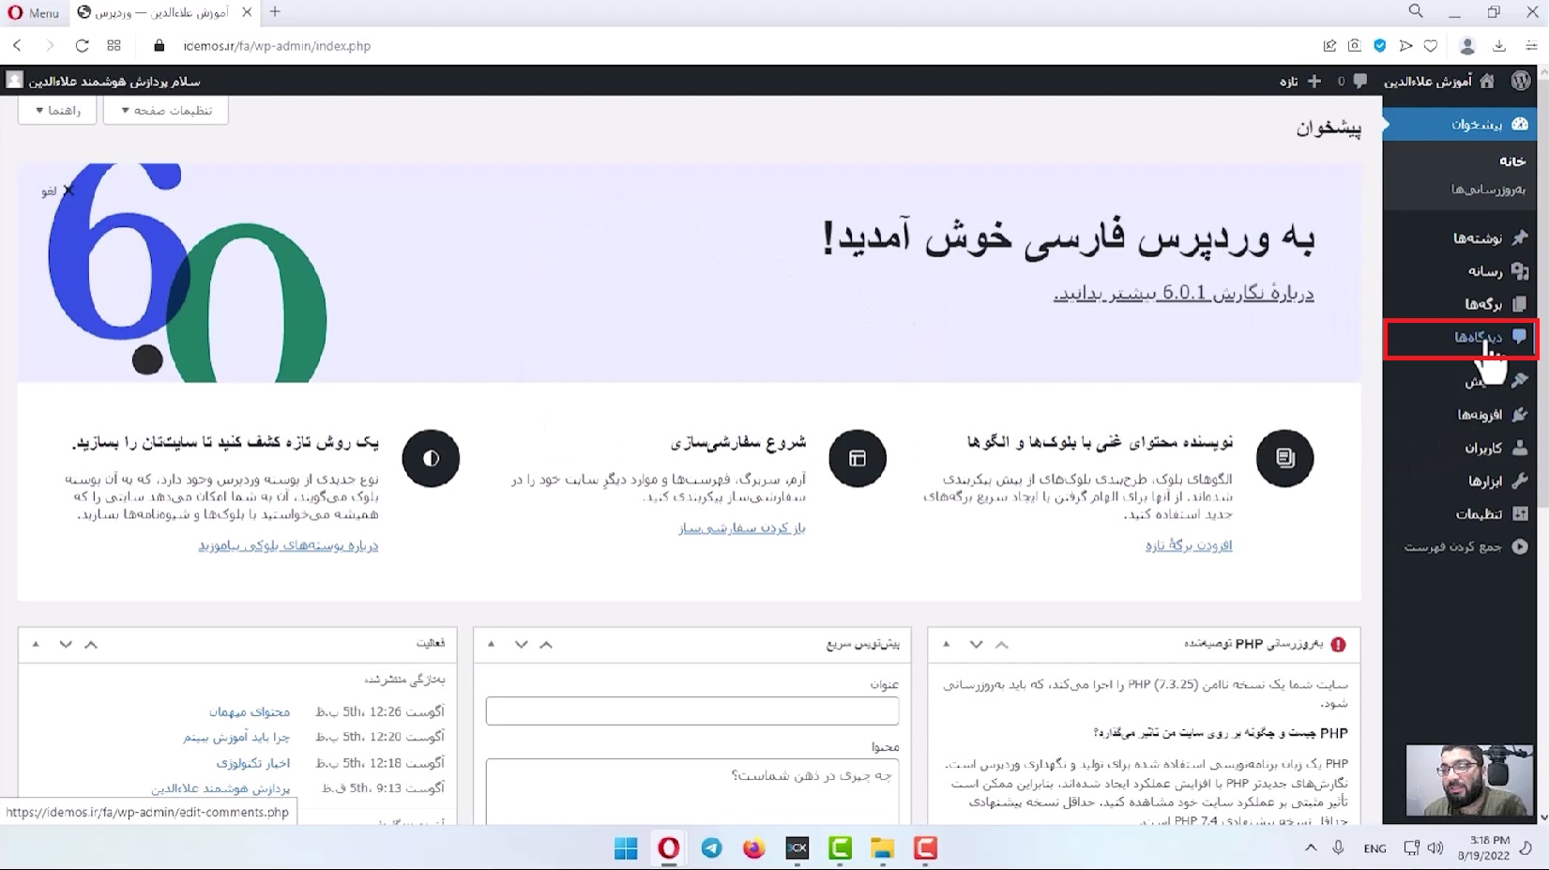Open activity post چرا باید آموزش ببینم
1549x870 pixels.
coord(236,738)
